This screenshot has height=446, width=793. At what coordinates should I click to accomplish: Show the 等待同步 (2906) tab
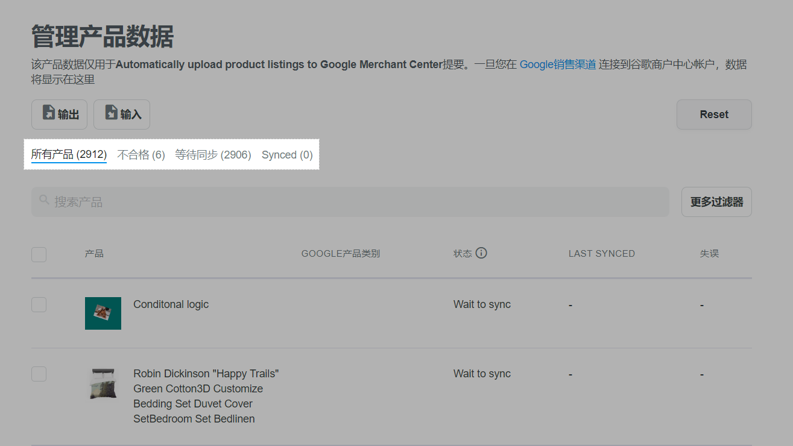213,155
